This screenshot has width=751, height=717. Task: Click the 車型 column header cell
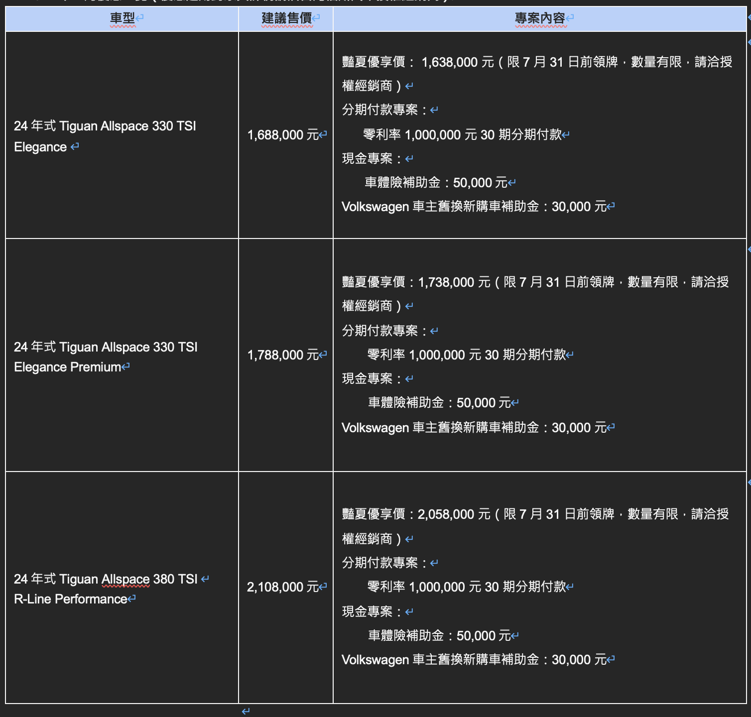[x=123, y=18]
